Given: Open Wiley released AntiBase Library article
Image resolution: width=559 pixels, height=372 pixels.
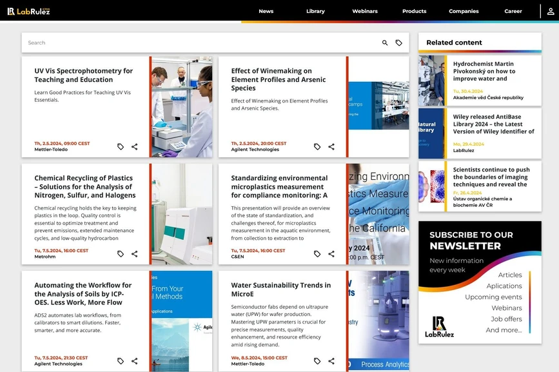Looking at the screenshot, I should 493,124.
